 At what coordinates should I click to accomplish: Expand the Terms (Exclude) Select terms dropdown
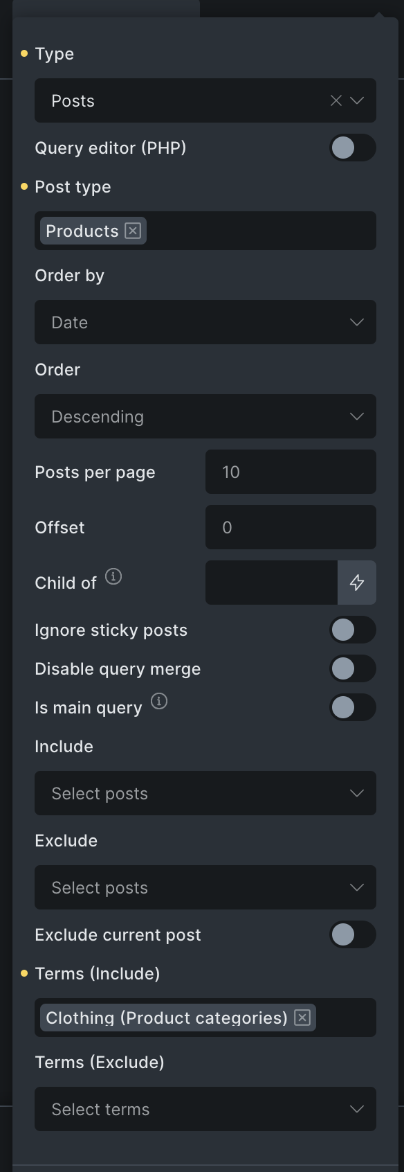click(205, 1109)
